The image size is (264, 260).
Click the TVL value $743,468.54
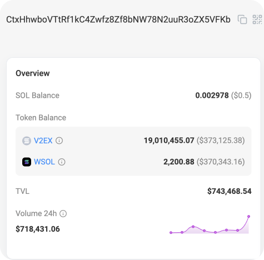[230, 191]
